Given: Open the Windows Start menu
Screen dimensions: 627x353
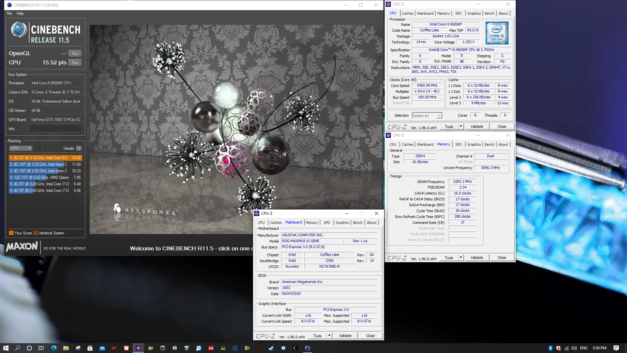Looking at the screenshot, I should click(6, 348).
